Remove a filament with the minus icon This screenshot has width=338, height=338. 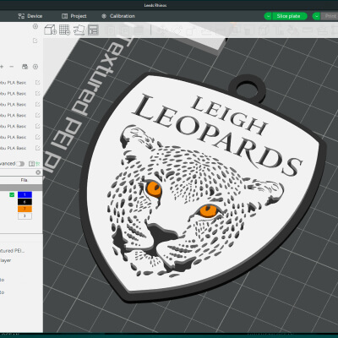pos(12,67)
